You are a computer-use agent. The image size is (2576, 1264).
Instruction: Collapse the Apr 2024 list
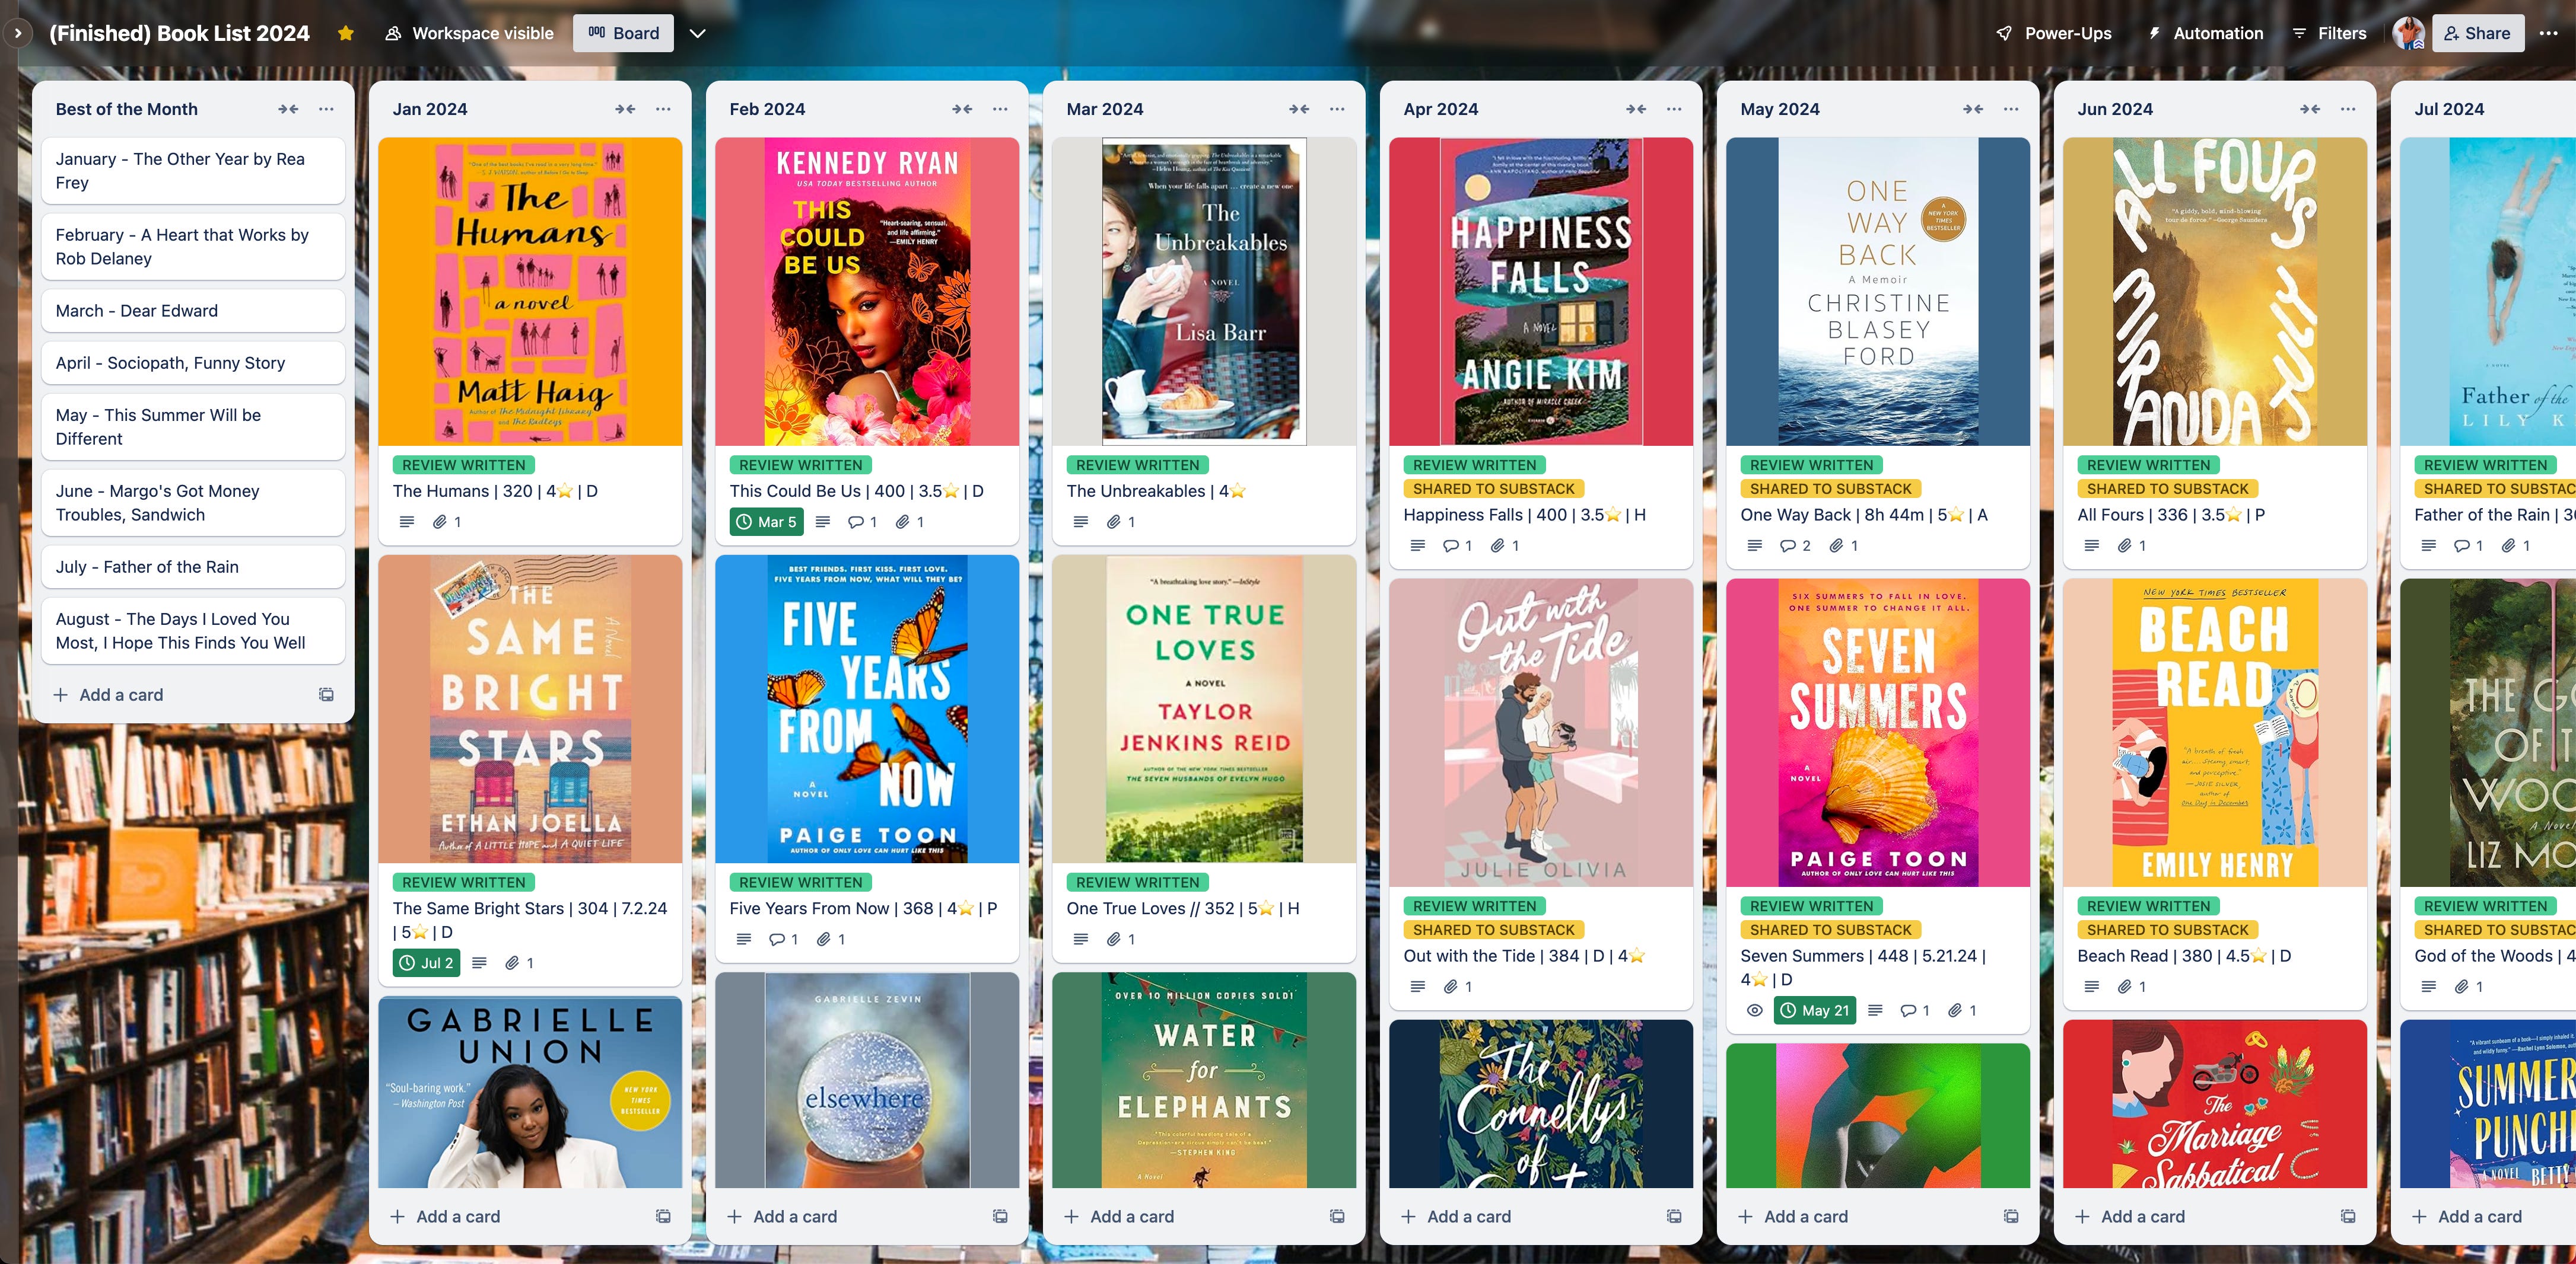tap(1636, 109)
